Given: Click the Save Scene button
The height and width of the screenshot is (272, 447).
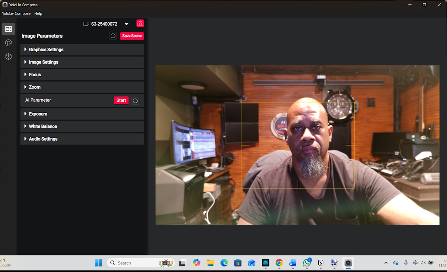Looking at the screenshot, I should pos(132,36).
